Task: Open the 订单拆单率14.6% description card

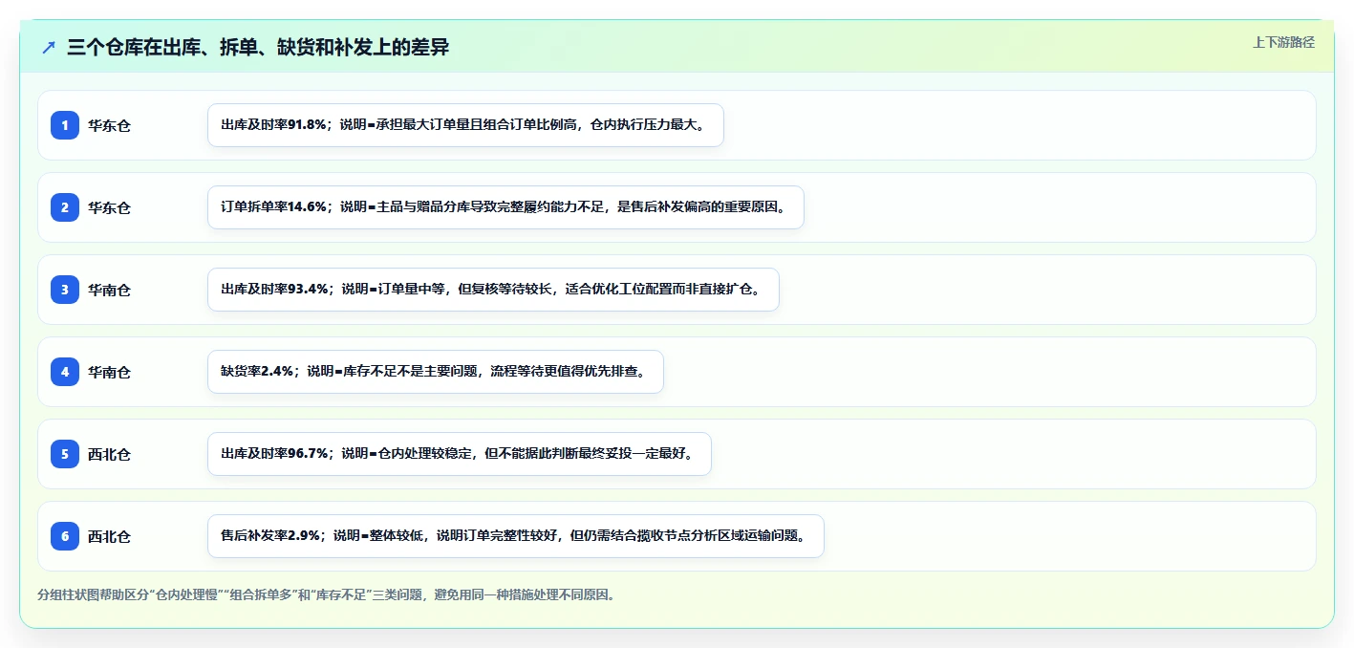Action: click(505, 207)
